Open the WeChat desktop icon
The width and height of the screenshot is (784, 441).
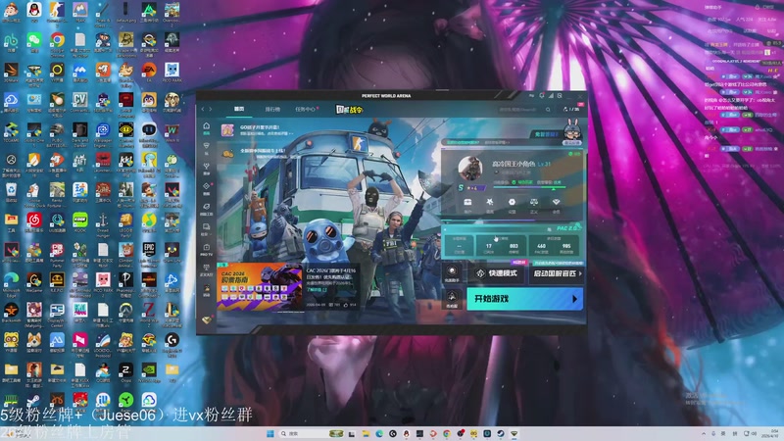click(x=34, y=42)
